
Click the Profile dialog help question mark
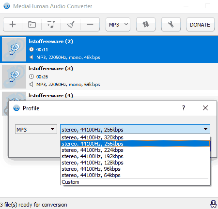coord(184,108)
